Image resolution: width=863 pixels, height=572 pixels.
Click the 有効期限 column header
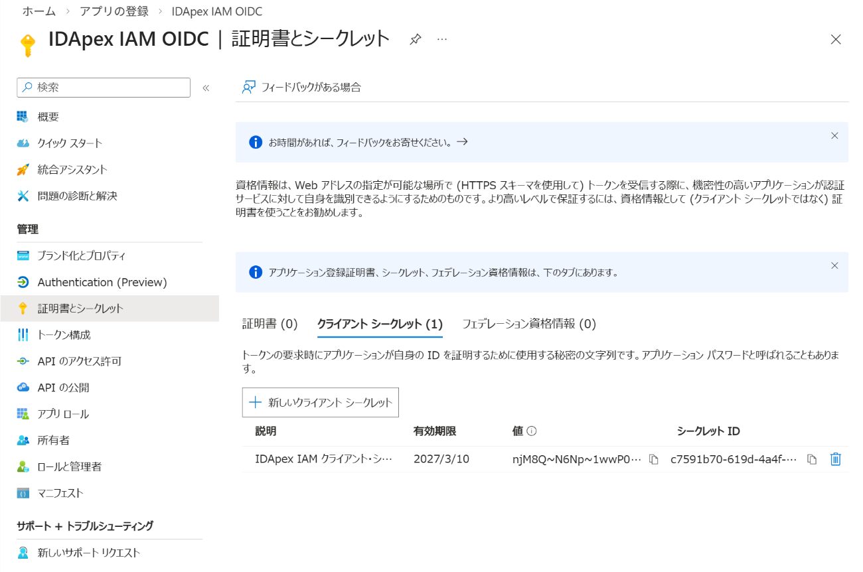tap(435, 431)
